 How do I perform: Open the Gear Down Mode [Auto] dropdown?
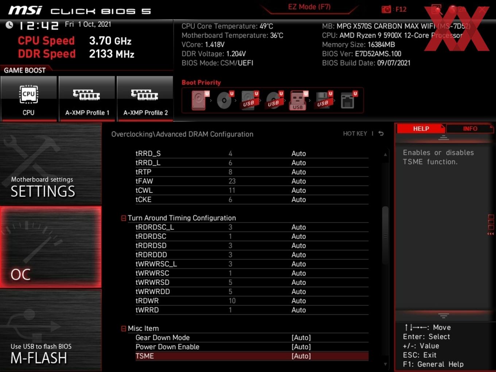301,338
